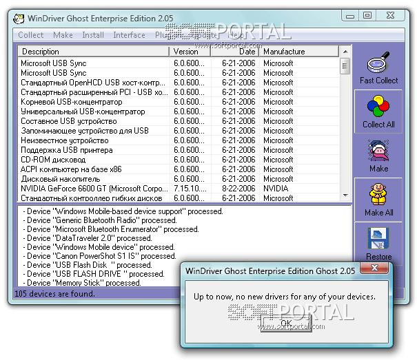The image size is (417, 360).
Task: Click log line Memory Stick processed
Action: click(82, 283)
